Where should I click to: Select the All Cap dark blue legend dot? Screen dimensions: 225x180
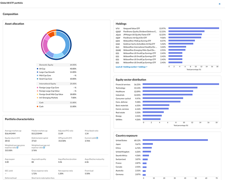pos(37,69)
